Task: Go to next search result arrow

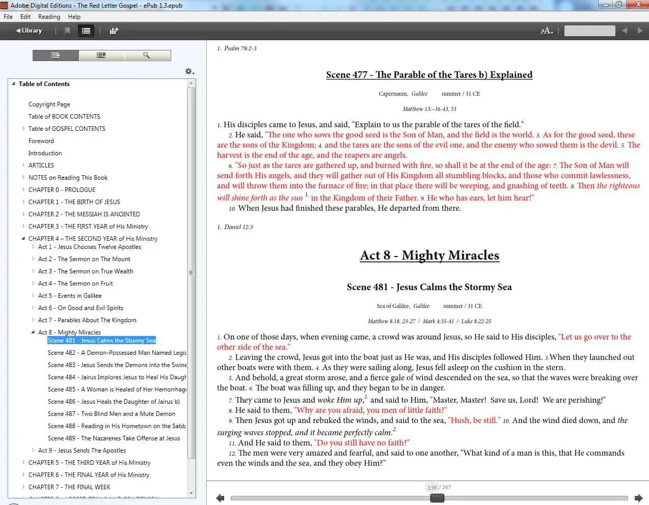Action: point(640,31)
